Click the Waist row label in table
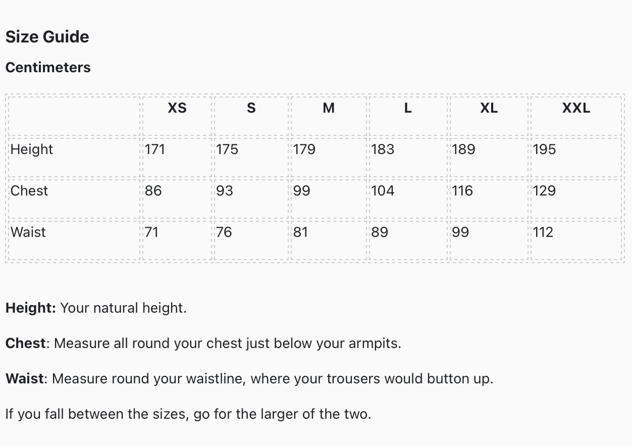Screen dimensions: 632x446 coord(28,232)
